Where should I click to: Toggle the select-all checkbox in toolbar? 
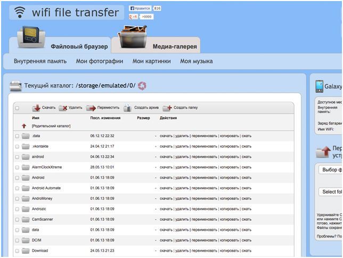click(x=17, y=108)
